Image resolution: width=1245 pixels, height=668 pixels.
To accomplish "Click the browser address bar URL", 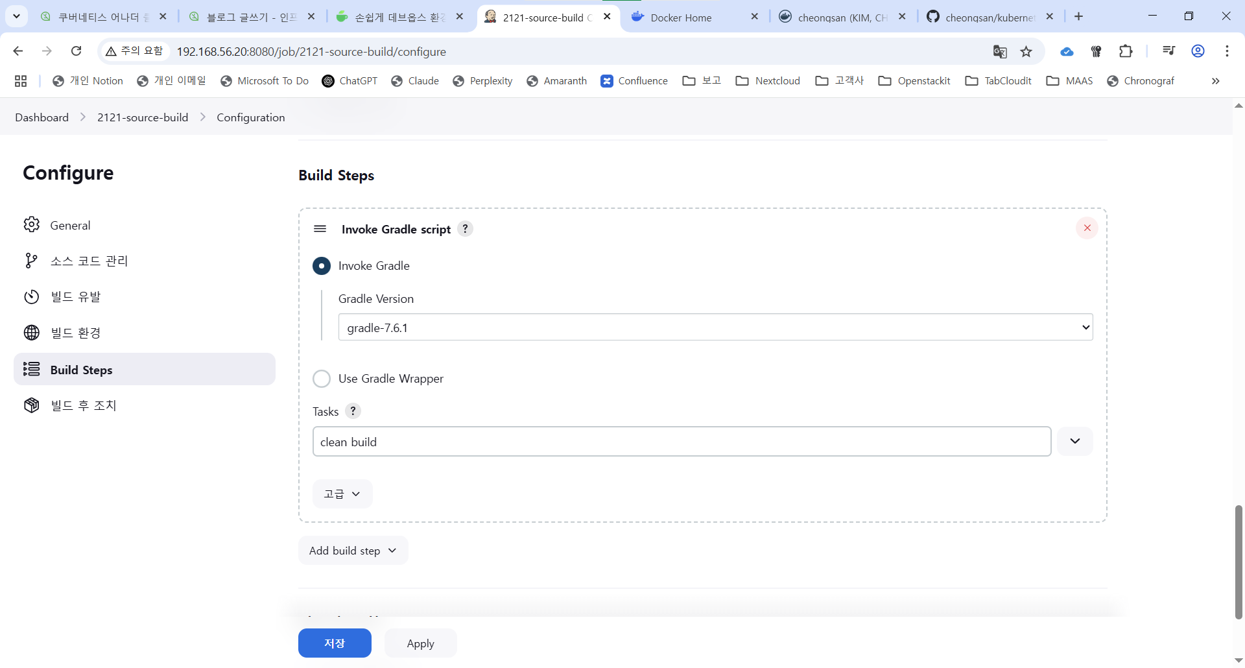I will click(311, 51).
